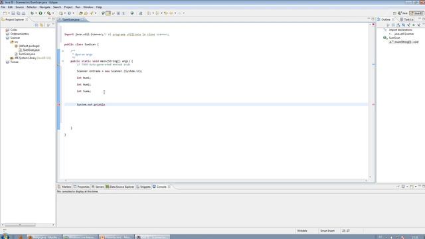Switch to the Outline view tab
Image resolution: width=425 pixels, height=239 pixels.
pos(386,19)
